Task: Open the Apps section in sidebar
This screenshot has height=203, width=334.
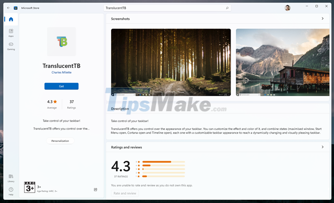Action: 11,33
